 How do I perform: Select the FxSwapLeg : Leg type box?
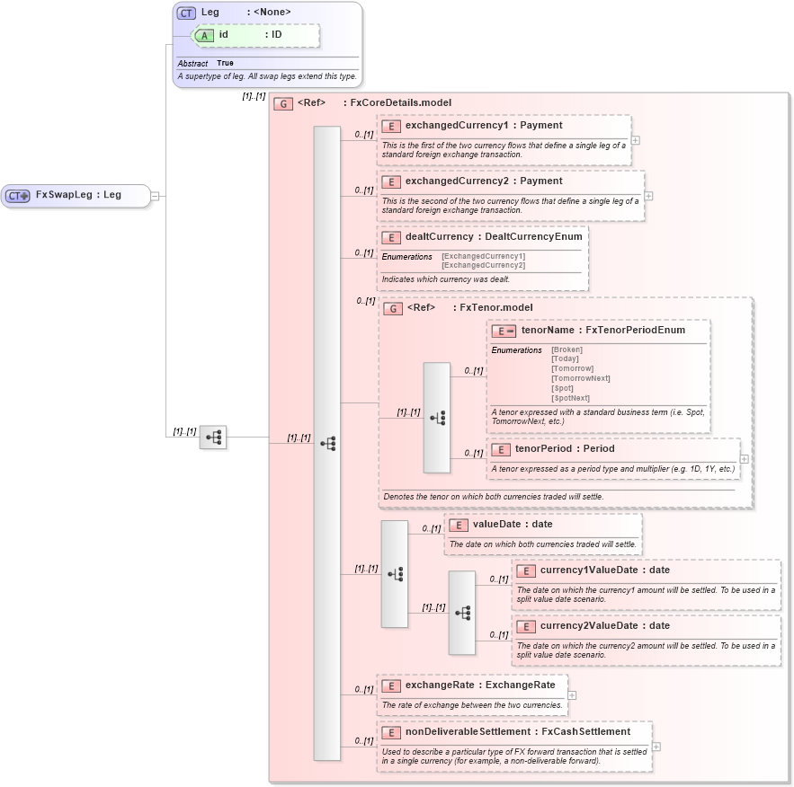point(76,196)
